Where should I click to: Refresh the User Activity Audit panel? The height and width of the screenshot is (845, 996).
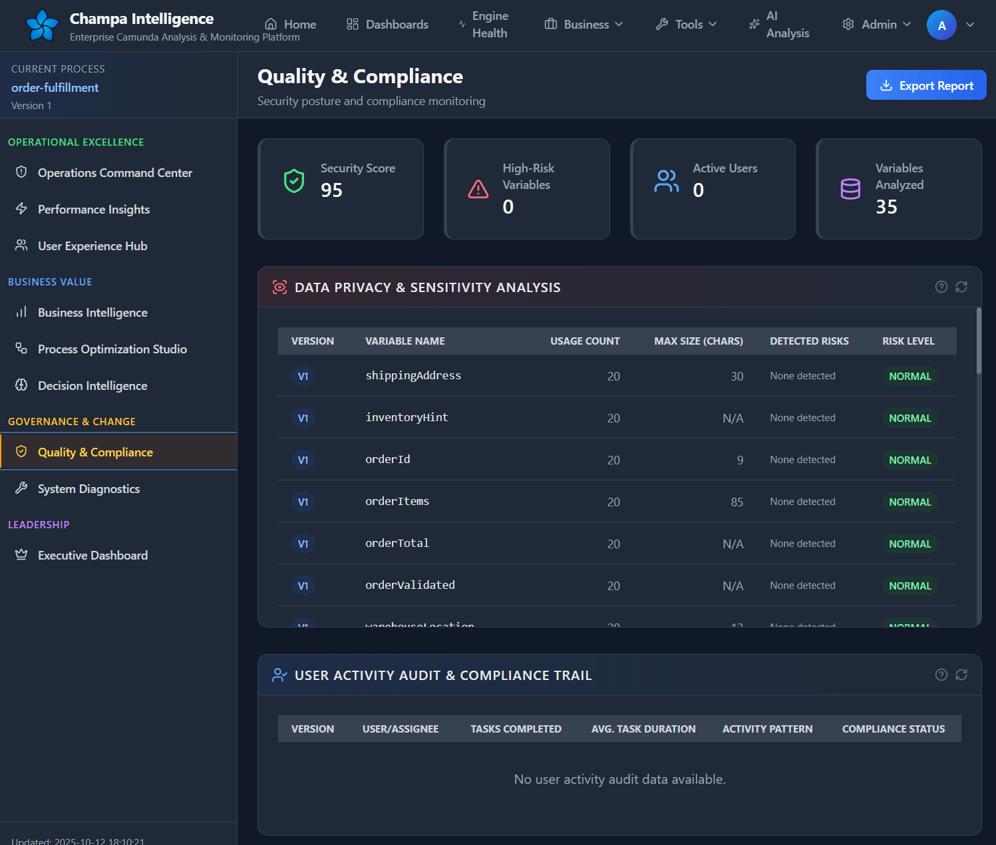pos(961,675)
